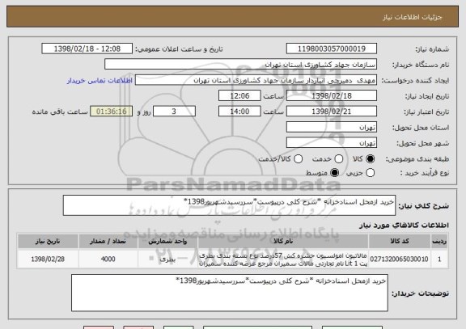The height and width of the screenshot is (329, 466).
Task: Click the delivery city field تهران
Action: pyautogui.click(x=332, y=143)
